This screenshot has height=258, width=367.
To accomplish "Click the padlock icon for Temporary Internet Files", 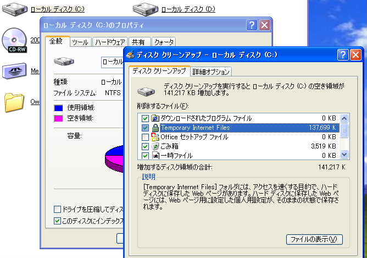I will [x=155, y=128].
